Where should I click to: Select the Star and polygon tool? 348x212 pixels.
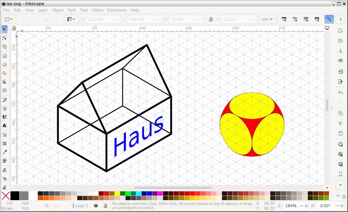4,73
